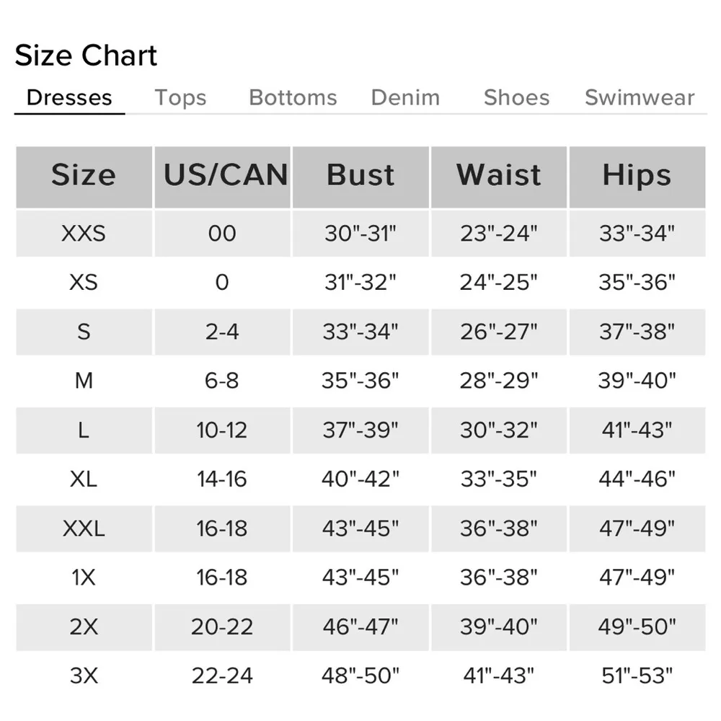Click the M size row label

coord(84,381)
